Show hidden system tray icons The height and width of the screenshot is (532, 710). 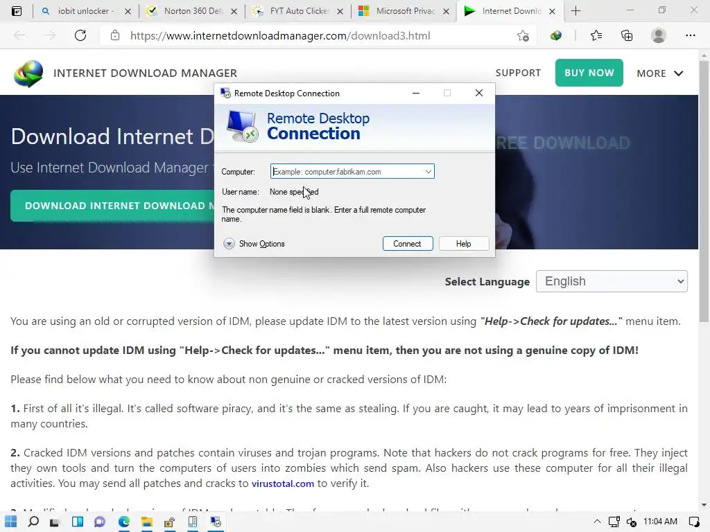coord(597,522)
